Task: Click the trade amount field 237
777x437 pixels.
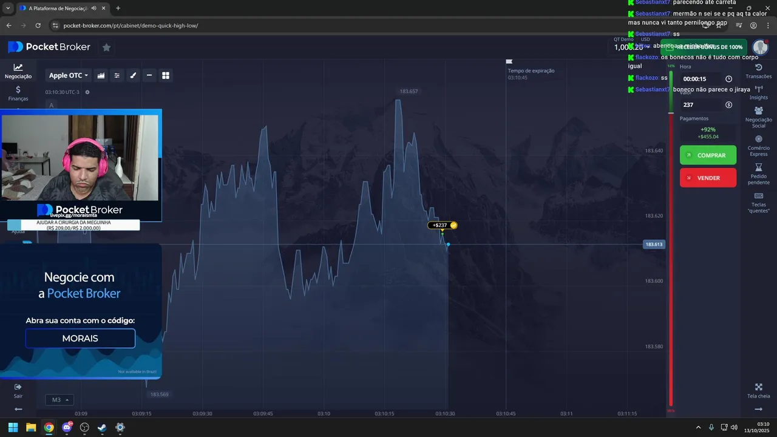Action: click(x=701, y=105)
